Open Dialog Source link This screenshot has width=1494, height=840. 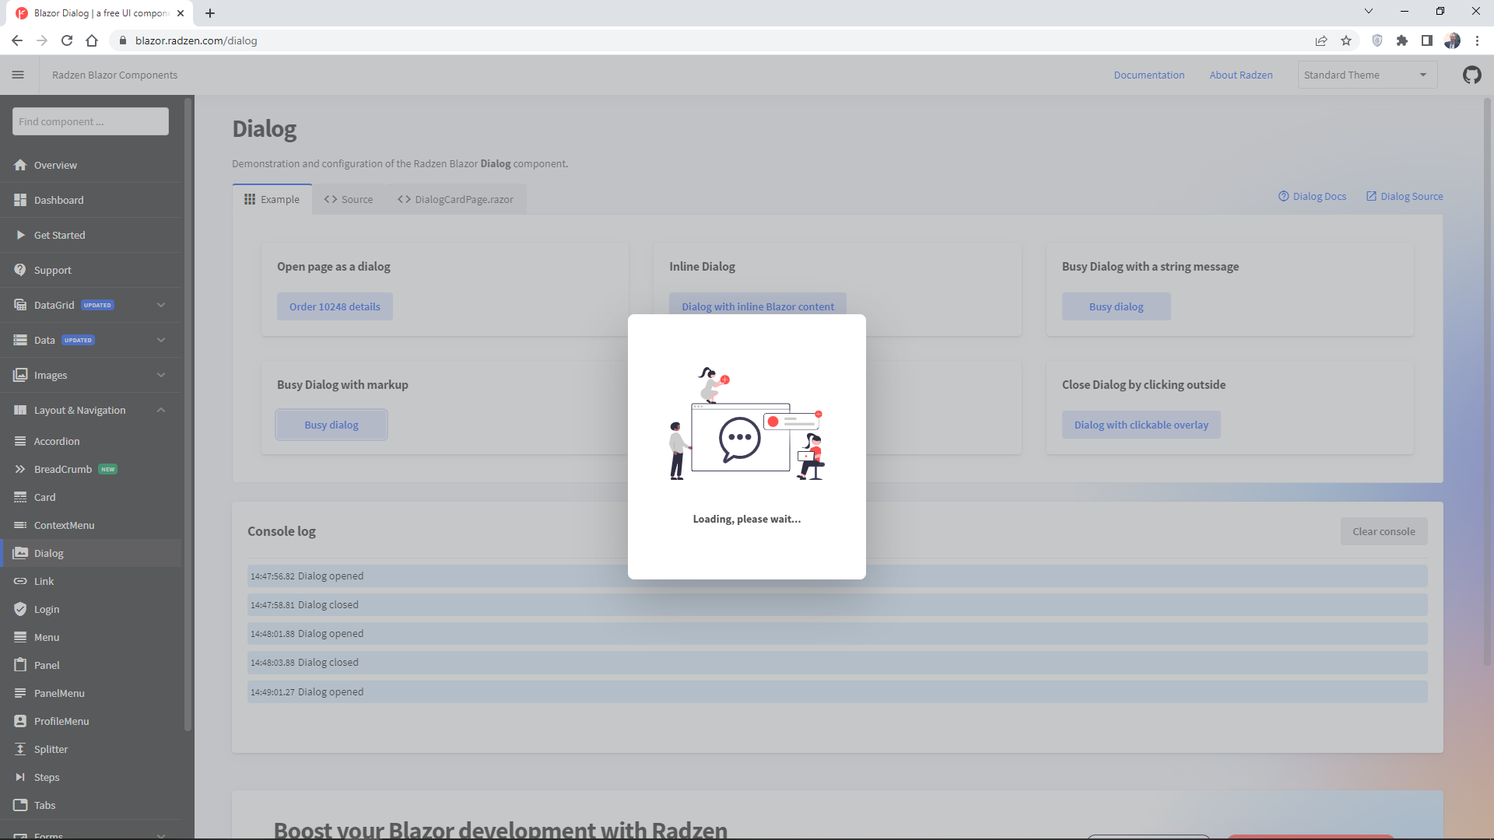tap(1405, 196)
